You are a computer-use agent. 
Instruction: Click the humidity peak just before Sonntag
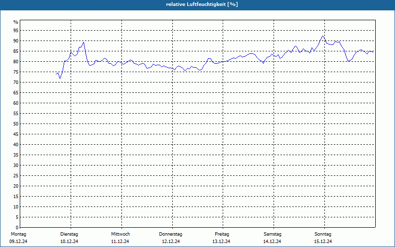[x=322, y=36]
